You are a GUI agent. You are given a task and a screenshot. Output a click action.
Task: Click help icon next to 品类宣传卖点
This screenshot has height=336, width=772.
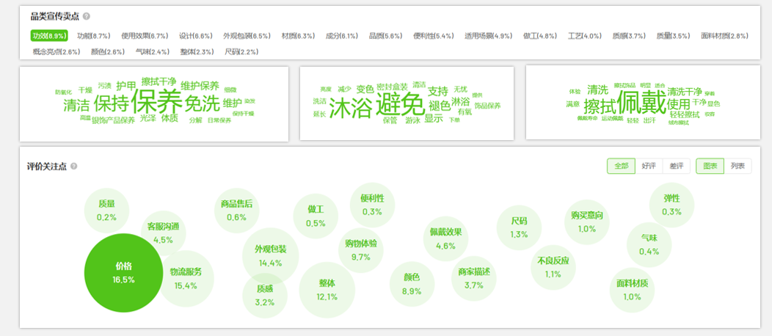[87, 16]
